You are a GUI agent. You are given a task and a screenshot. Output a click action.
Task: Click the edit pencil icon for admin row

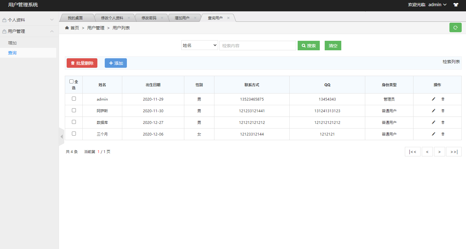pyautogui.click(x=433, y=99)
